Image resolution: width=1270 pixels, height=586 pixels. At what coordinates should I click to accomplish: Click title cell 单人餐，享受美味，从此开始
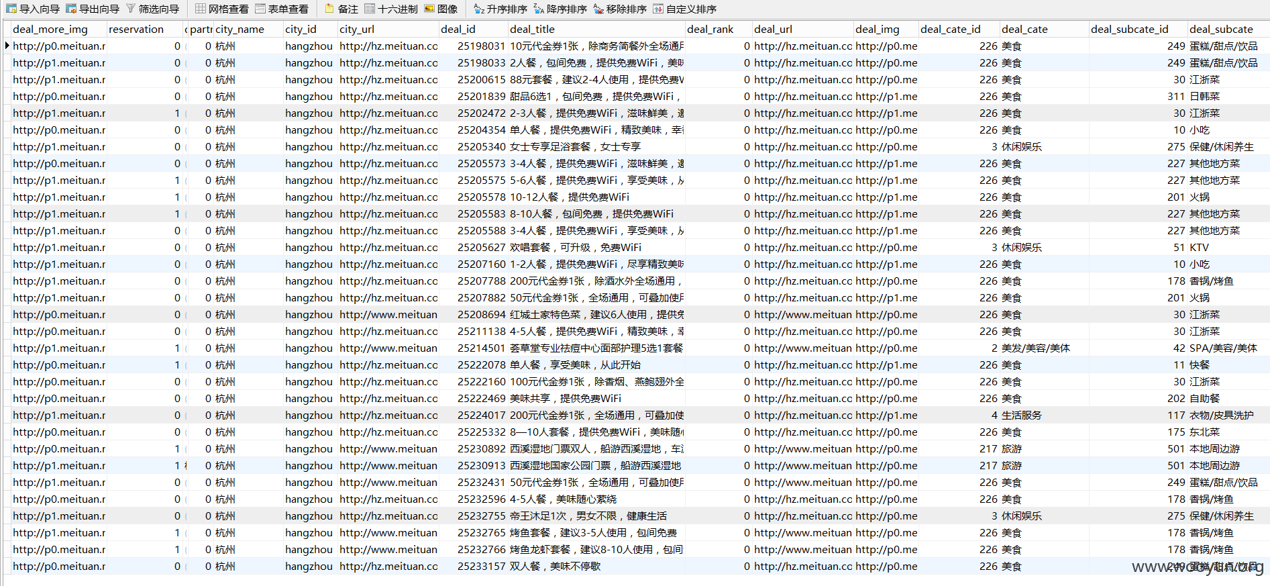coord(596,364)
